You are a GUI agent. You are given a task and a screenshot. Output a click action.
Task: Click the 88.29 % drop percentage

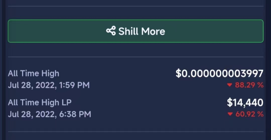pos(249,85)
